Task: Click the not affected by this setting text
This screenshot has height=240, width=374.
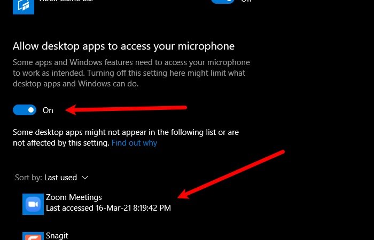Action: [x=61, y=143]
